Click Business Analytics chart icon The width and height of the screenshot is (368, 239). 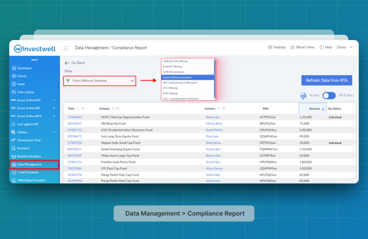point(14,156)
